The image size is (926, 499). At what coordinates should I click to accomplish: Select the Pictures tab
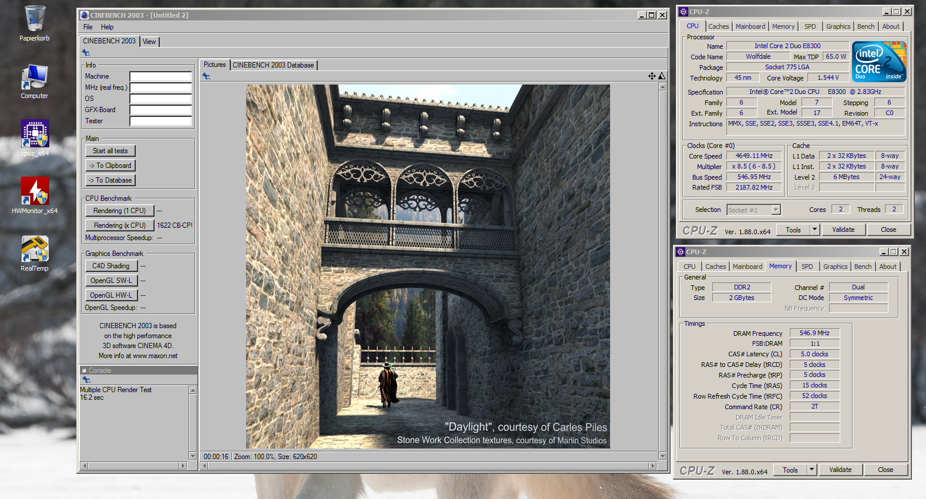click(214, 65)
